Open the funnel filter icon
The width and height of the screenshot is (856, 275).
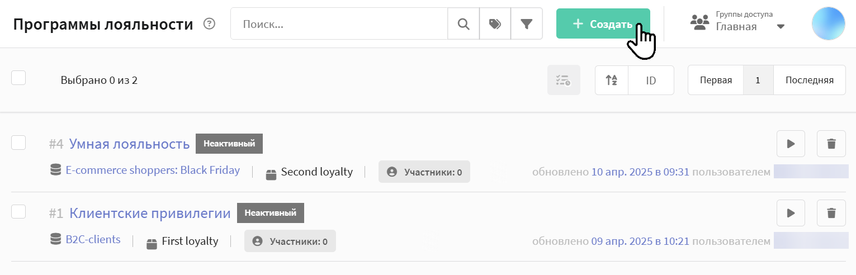point(527,24)
